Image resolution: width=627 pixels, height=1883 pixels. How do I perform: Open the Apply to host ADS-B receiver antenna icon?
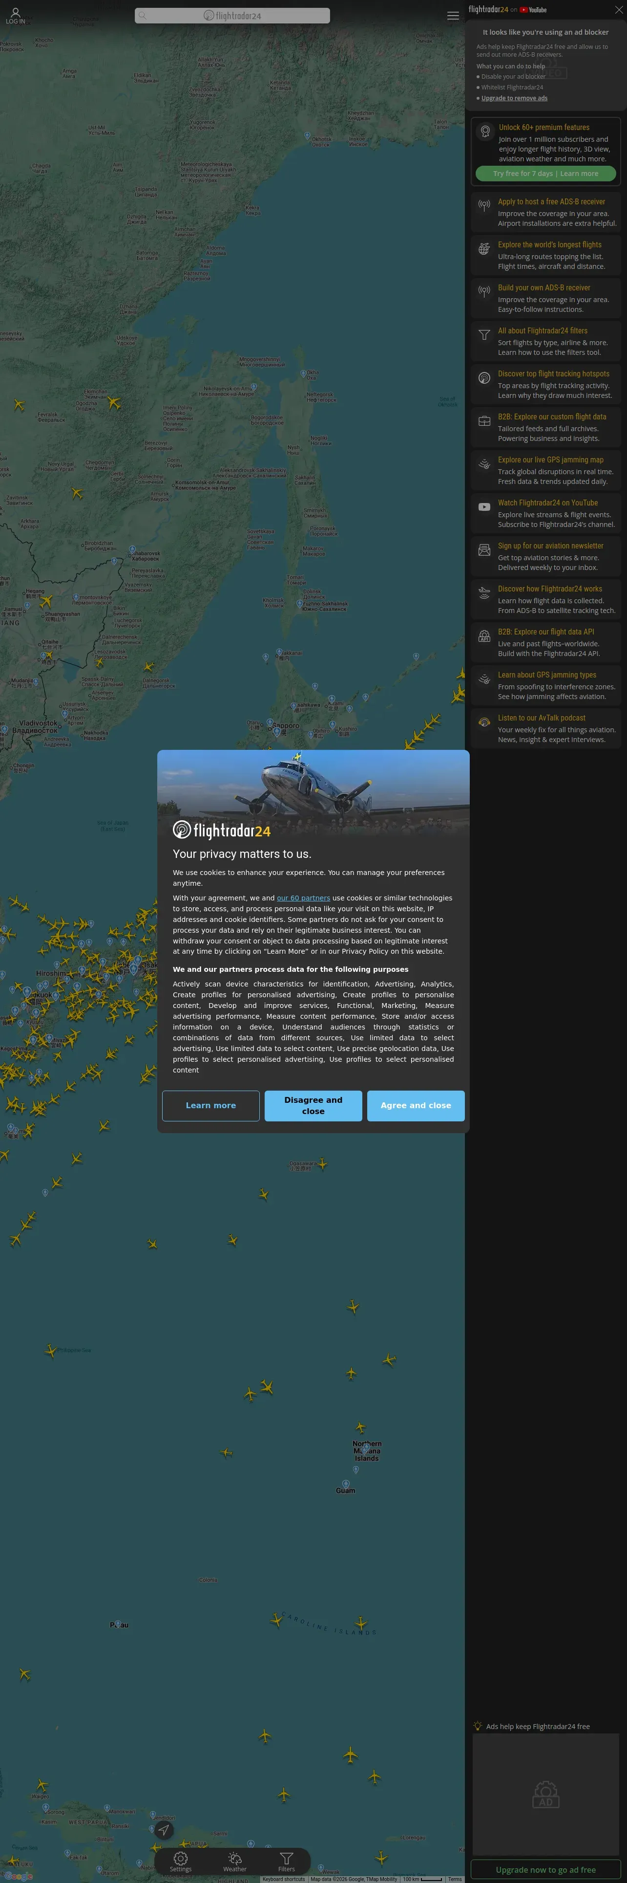(484, 206)
